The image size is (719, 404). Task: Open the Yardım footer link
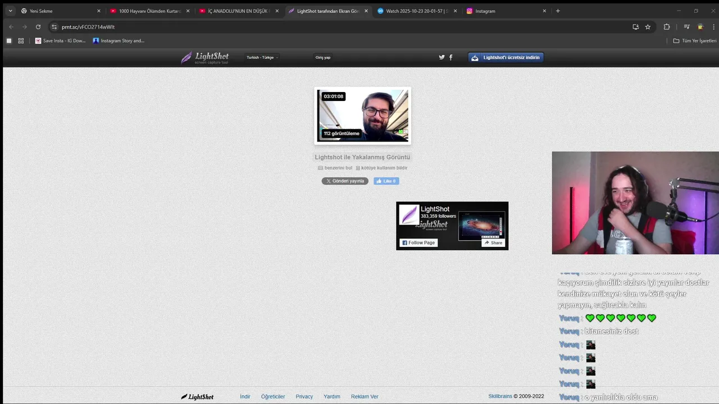pyautogui.click(x=332, y=396)
